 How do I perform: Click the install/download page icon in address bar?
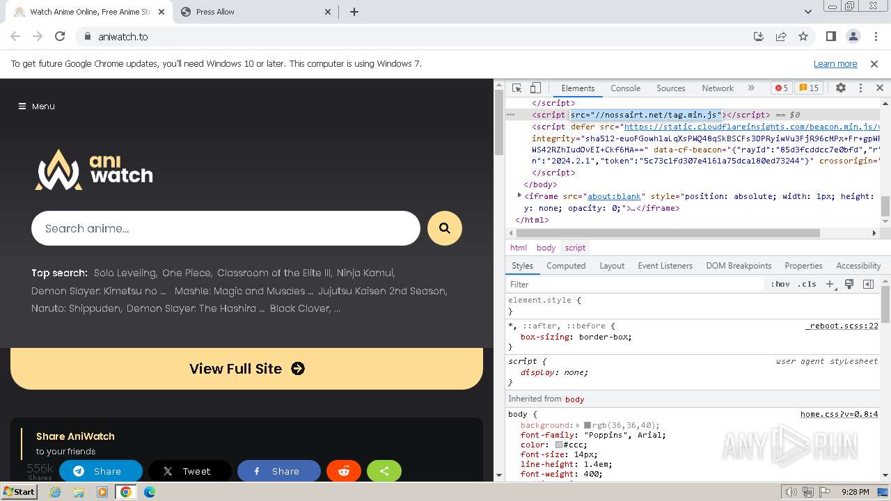point(759,36)
